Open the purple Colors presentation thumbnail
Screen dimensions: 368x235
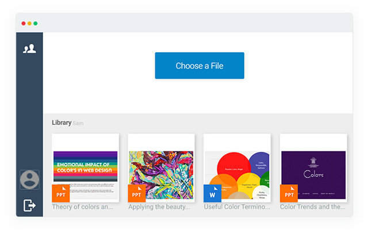313,168
